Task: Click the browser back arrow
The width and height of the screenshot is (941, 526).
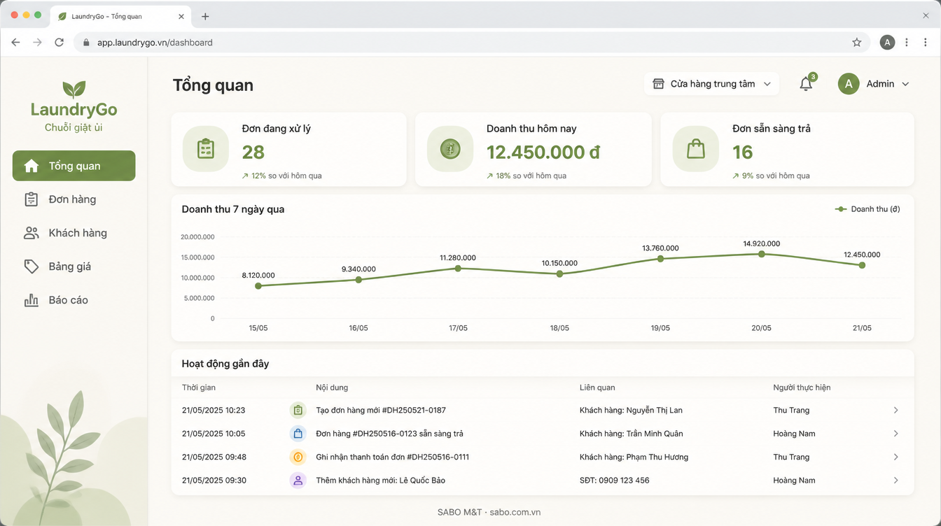Action: pyautogui.click(x=15, y=43)
